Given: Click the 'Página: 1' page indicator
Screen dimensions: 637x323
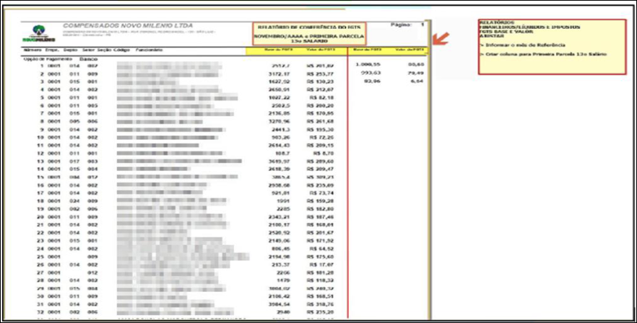Looking at the screenshot, I should [x=407, y=25].
